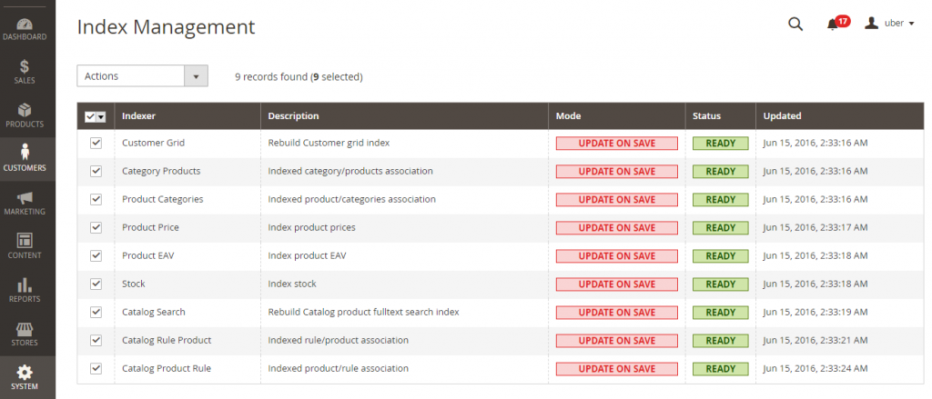Viewport: 932px width, 399px height.
Task: Open the Customers person icon
Action: point(25,152)
